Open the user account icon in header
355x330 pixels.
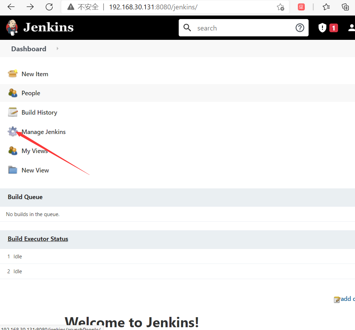[351, 28]
